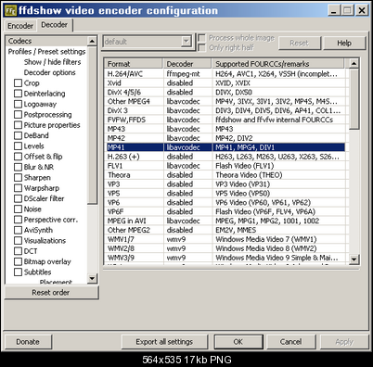Open wmv9 decoder cell of WMV3/9

point(187,258)
